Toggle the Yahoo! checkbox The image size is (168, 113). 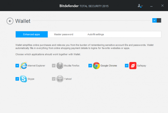[54, 79]
